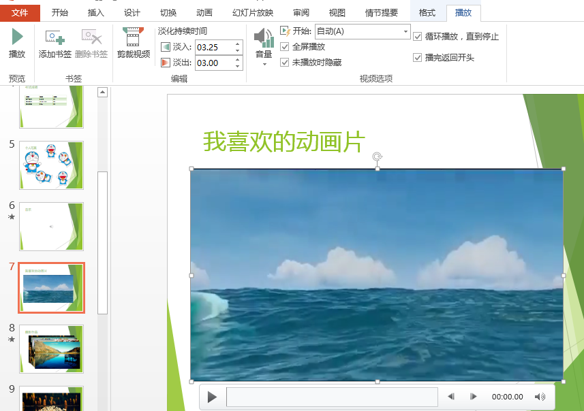This screenshot has height=411, width=584.
Task: Open the Trim Video (剪裁视频) tool
Action: pos(134,42)
